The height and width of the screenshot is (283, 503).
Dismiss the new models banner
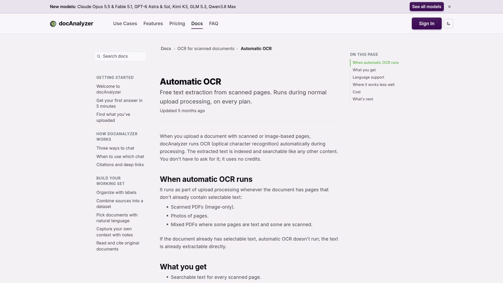click(x=450, y=7)
